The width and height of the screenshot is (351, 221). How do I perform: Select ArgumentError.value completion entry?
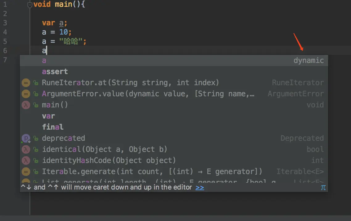pyautogui.click(x=174, y=94)
